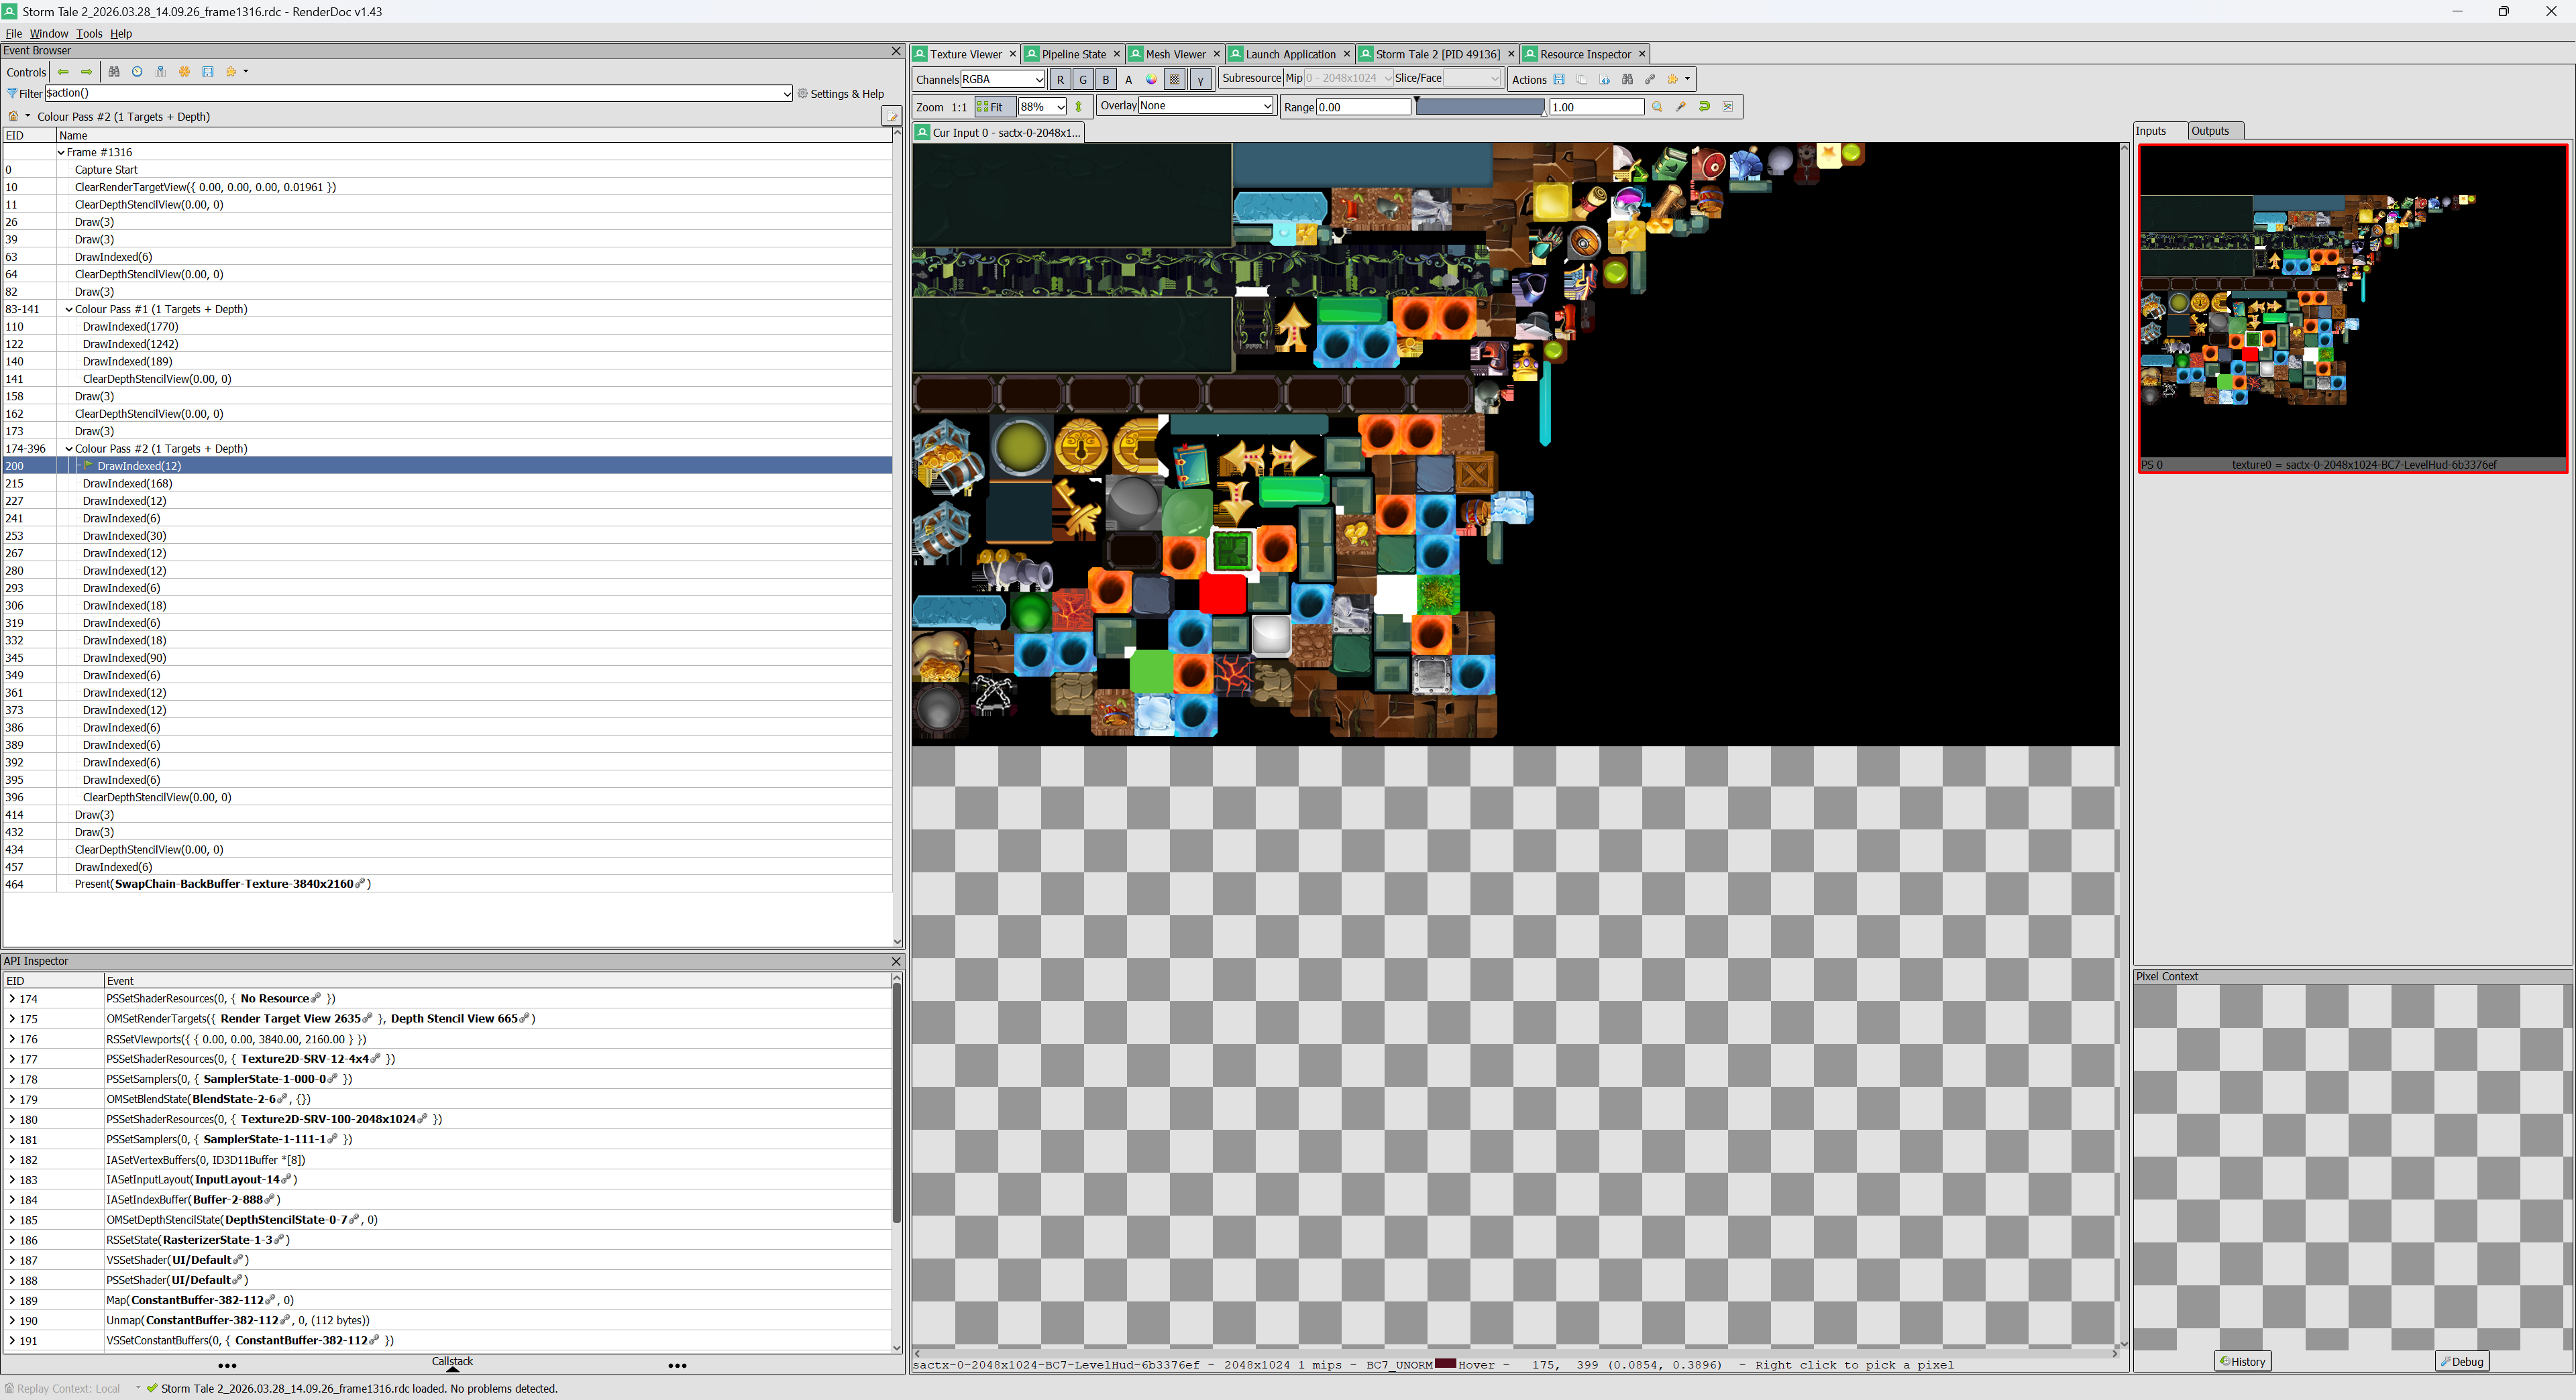Toggle the alpha channel A button
The height and width of the screenshot is (1400, 2576).
pyautogui.click(x=1129, y=79)
